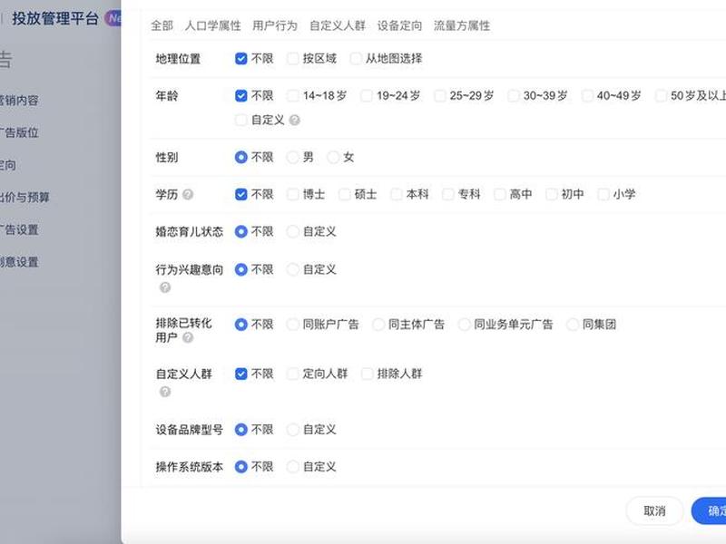Viewport: 726px width, 544px height.
Task: Check 从地图选择 location option
Action: [356, 59]
